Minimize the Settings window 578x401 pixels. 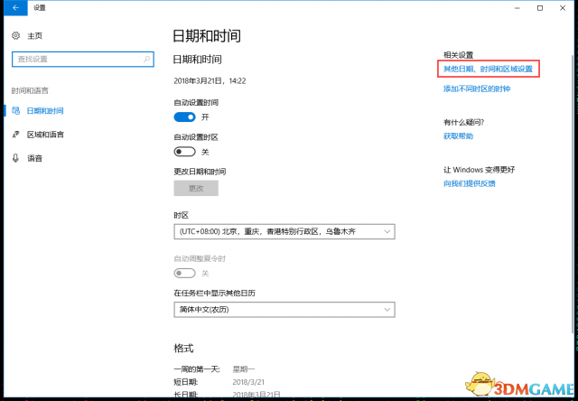tap(517, 8)
